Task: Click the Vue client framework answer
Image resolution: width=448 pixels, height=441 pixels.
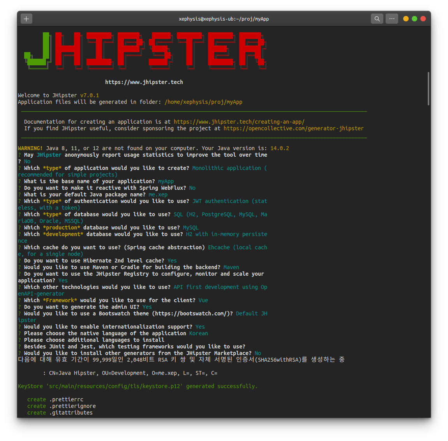Action: coord(203,300)
